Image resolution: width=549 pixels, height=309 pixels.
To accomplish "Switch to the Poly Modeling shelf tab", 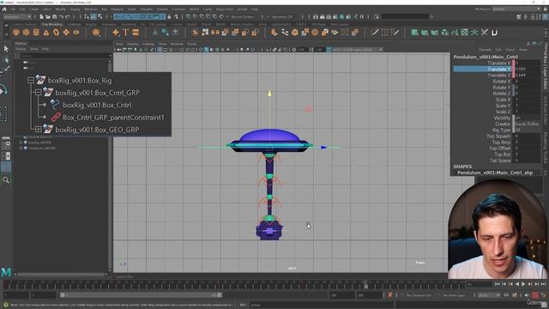I will (x=52, y=25).
